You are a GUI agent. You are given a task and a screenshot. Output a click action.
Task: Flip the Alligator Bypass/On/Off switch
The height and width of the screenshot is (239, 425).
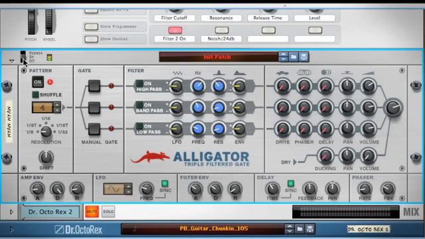[x=23, y=57]
